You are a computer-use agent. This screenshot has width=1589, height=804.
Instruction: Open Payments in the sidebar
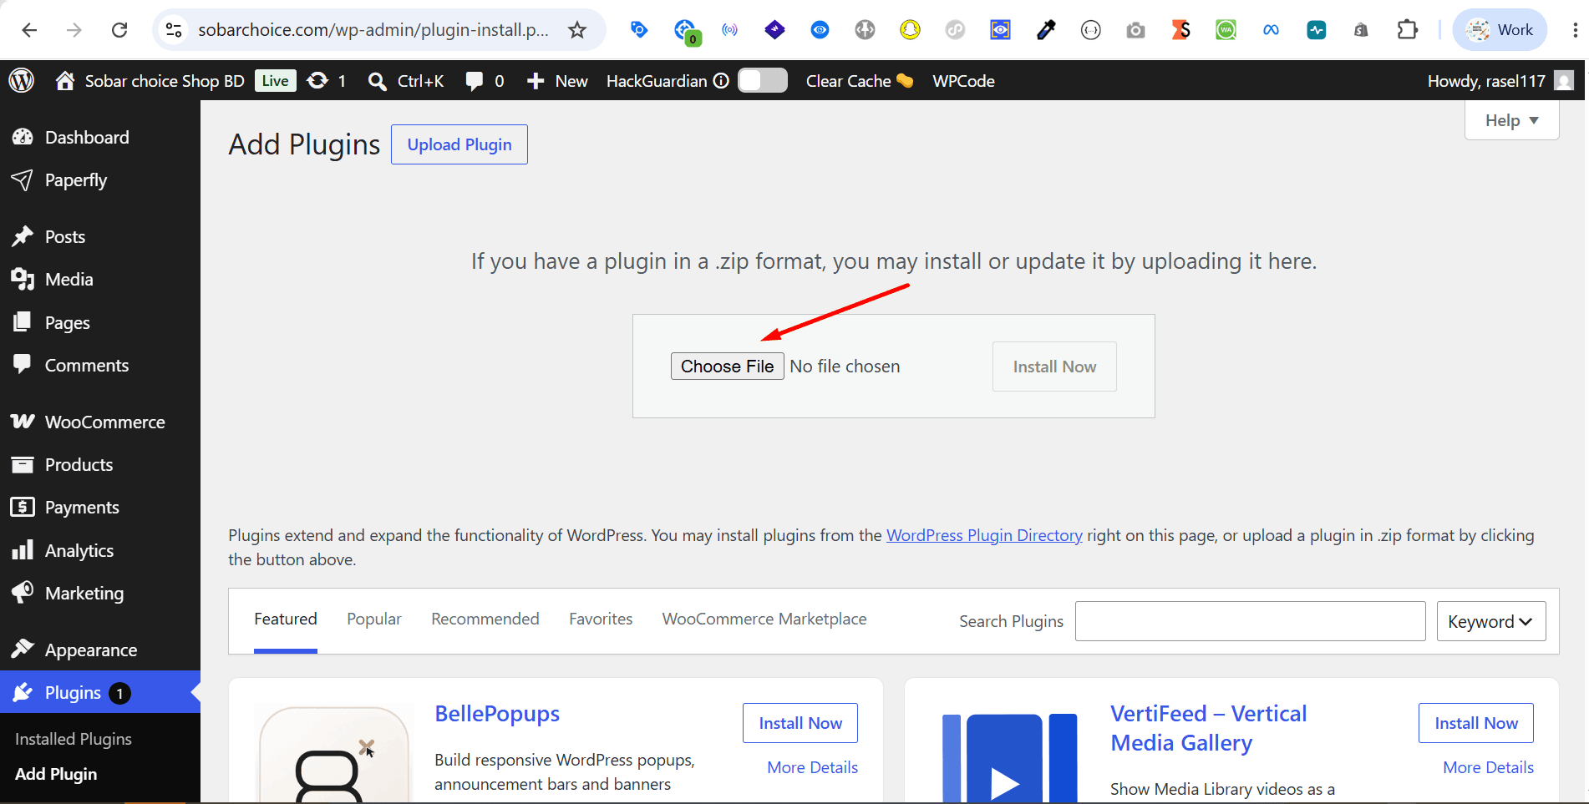100,508
